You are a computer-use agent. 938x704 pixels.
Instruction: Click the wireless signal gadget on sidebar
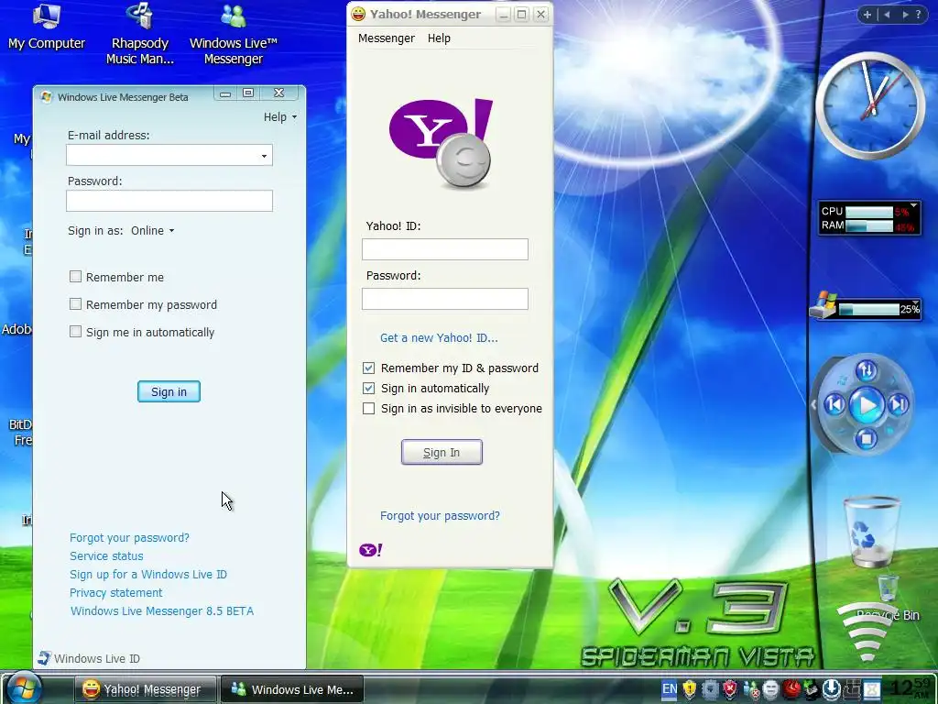coord(866,632)
